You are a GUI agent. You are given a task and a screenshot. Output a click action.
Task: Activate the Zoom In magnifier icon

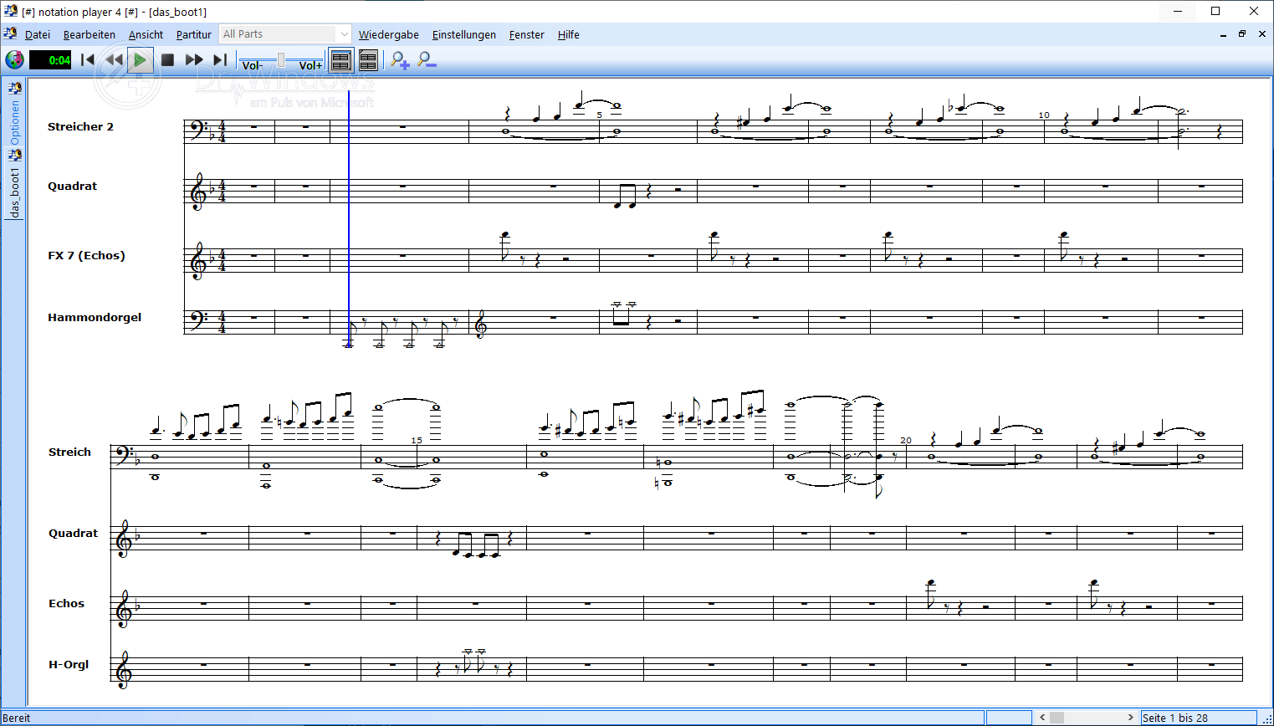pos(399,60)
